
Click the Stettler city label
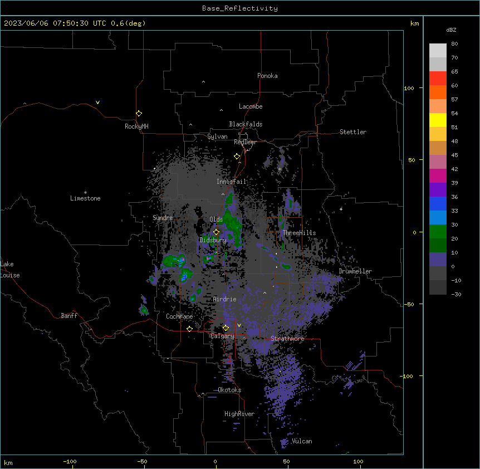pyautogui.click(x=353, y=132)
